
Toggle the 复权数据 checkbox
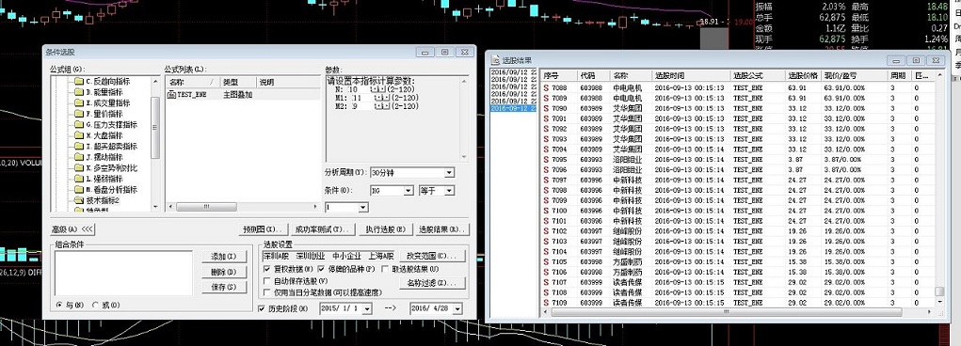(266, 269)
